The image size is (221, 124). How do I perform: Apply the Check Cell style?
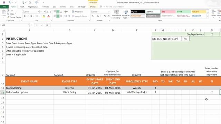coord(153,16)
